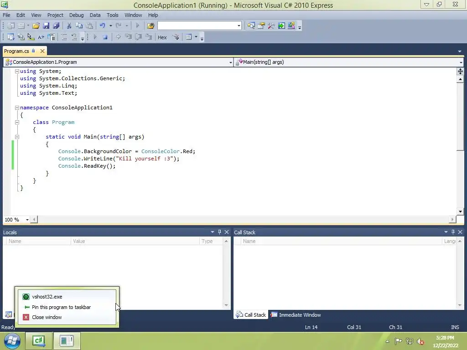Select vshost32.exe in the jump list
Screen dimensions: 467x350
click(x=67, y=297)
